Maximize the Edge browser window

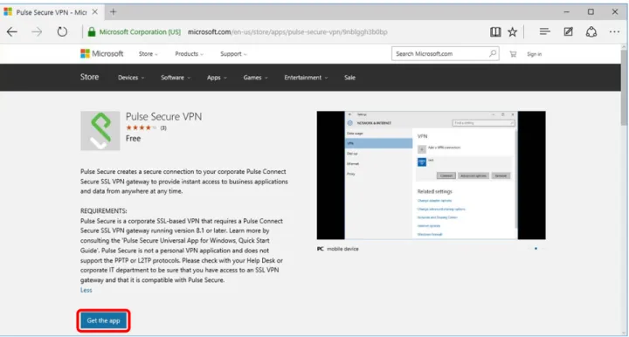click(x=591, y=12)
